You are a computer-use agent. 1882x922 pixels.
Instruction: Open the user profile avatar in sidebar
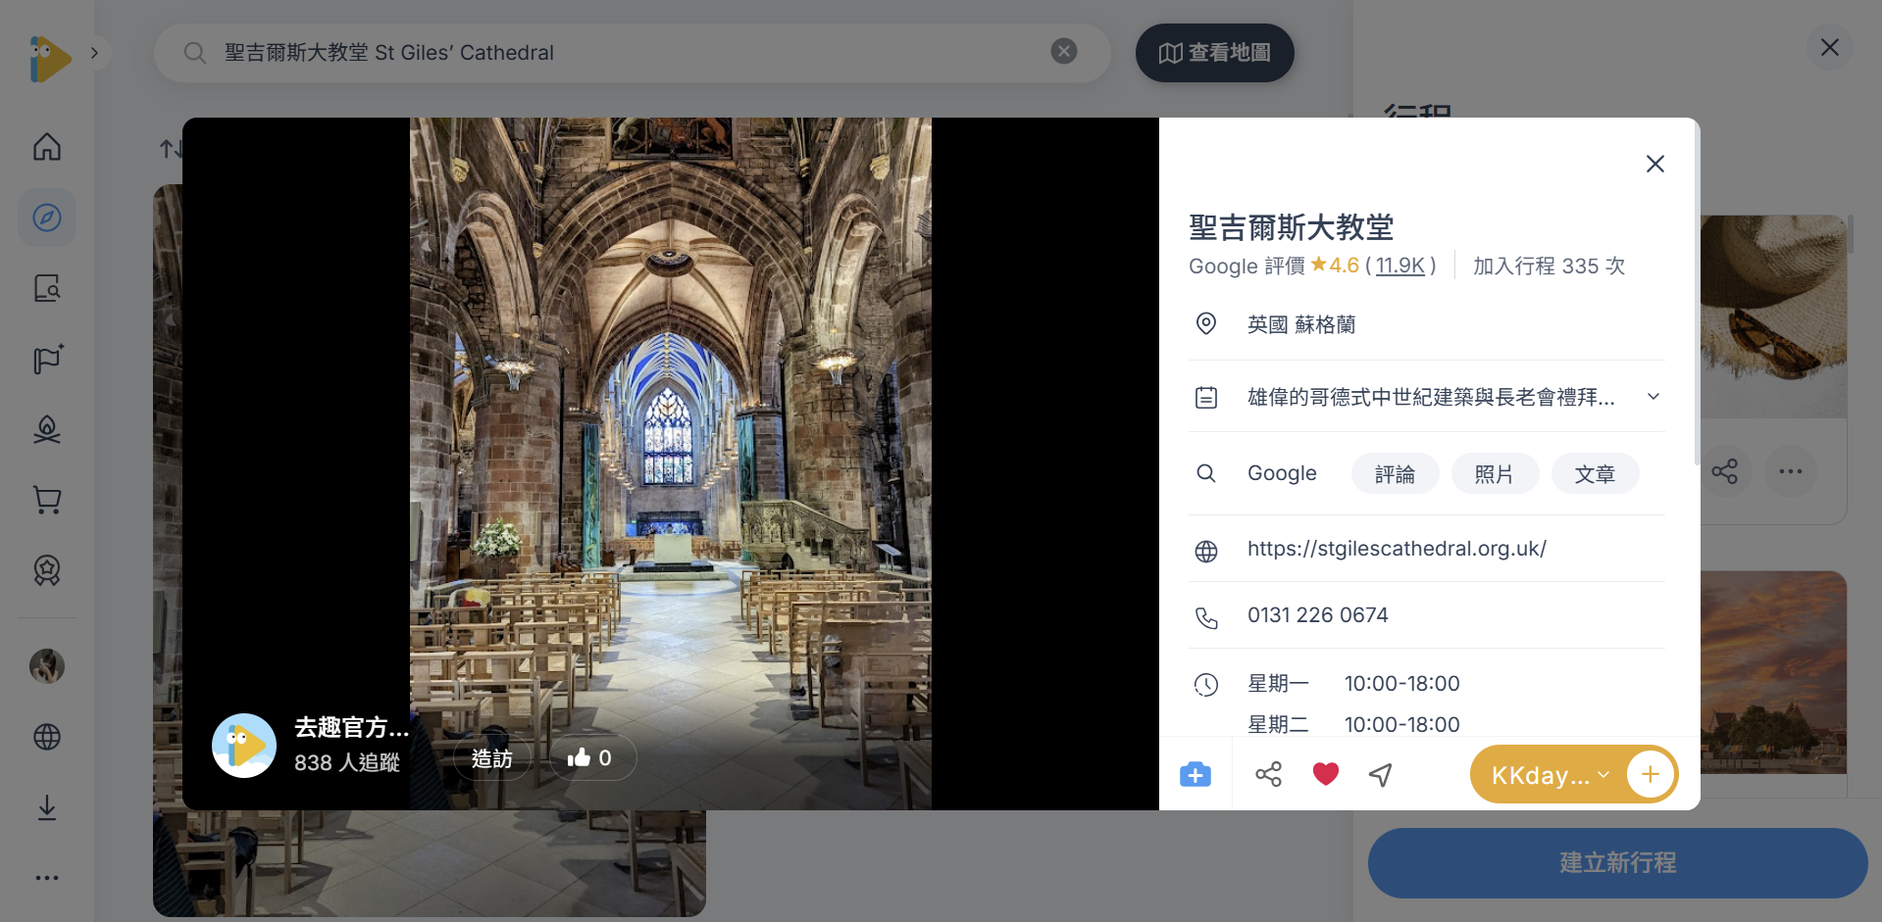(47, 666)
